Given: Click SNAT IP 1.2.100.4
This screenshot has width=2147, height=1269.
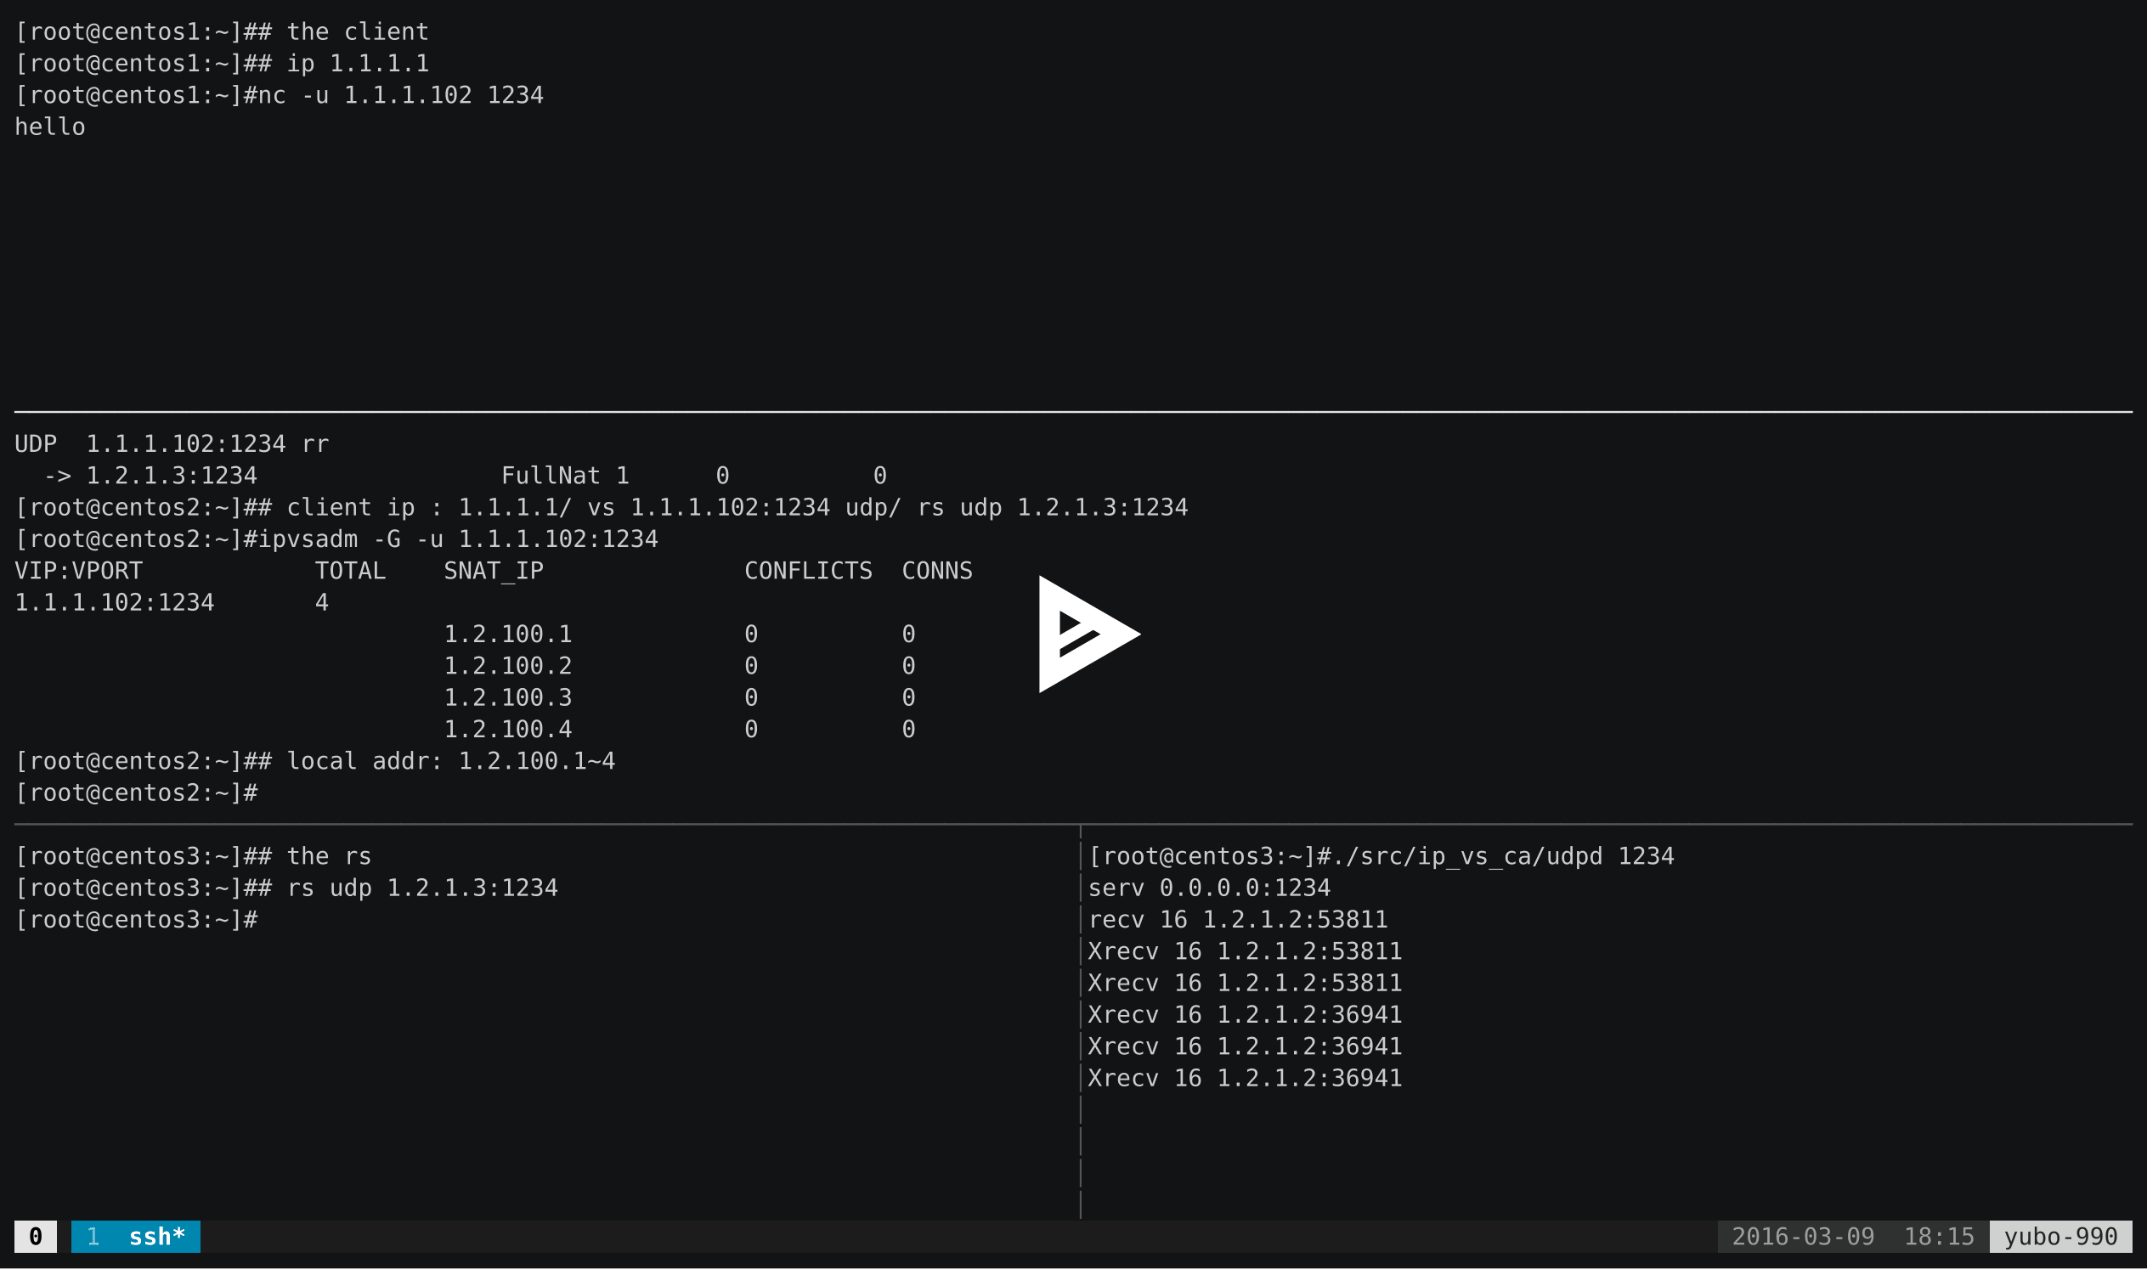Looking at the screenshot, I should (x=508, y=729).
